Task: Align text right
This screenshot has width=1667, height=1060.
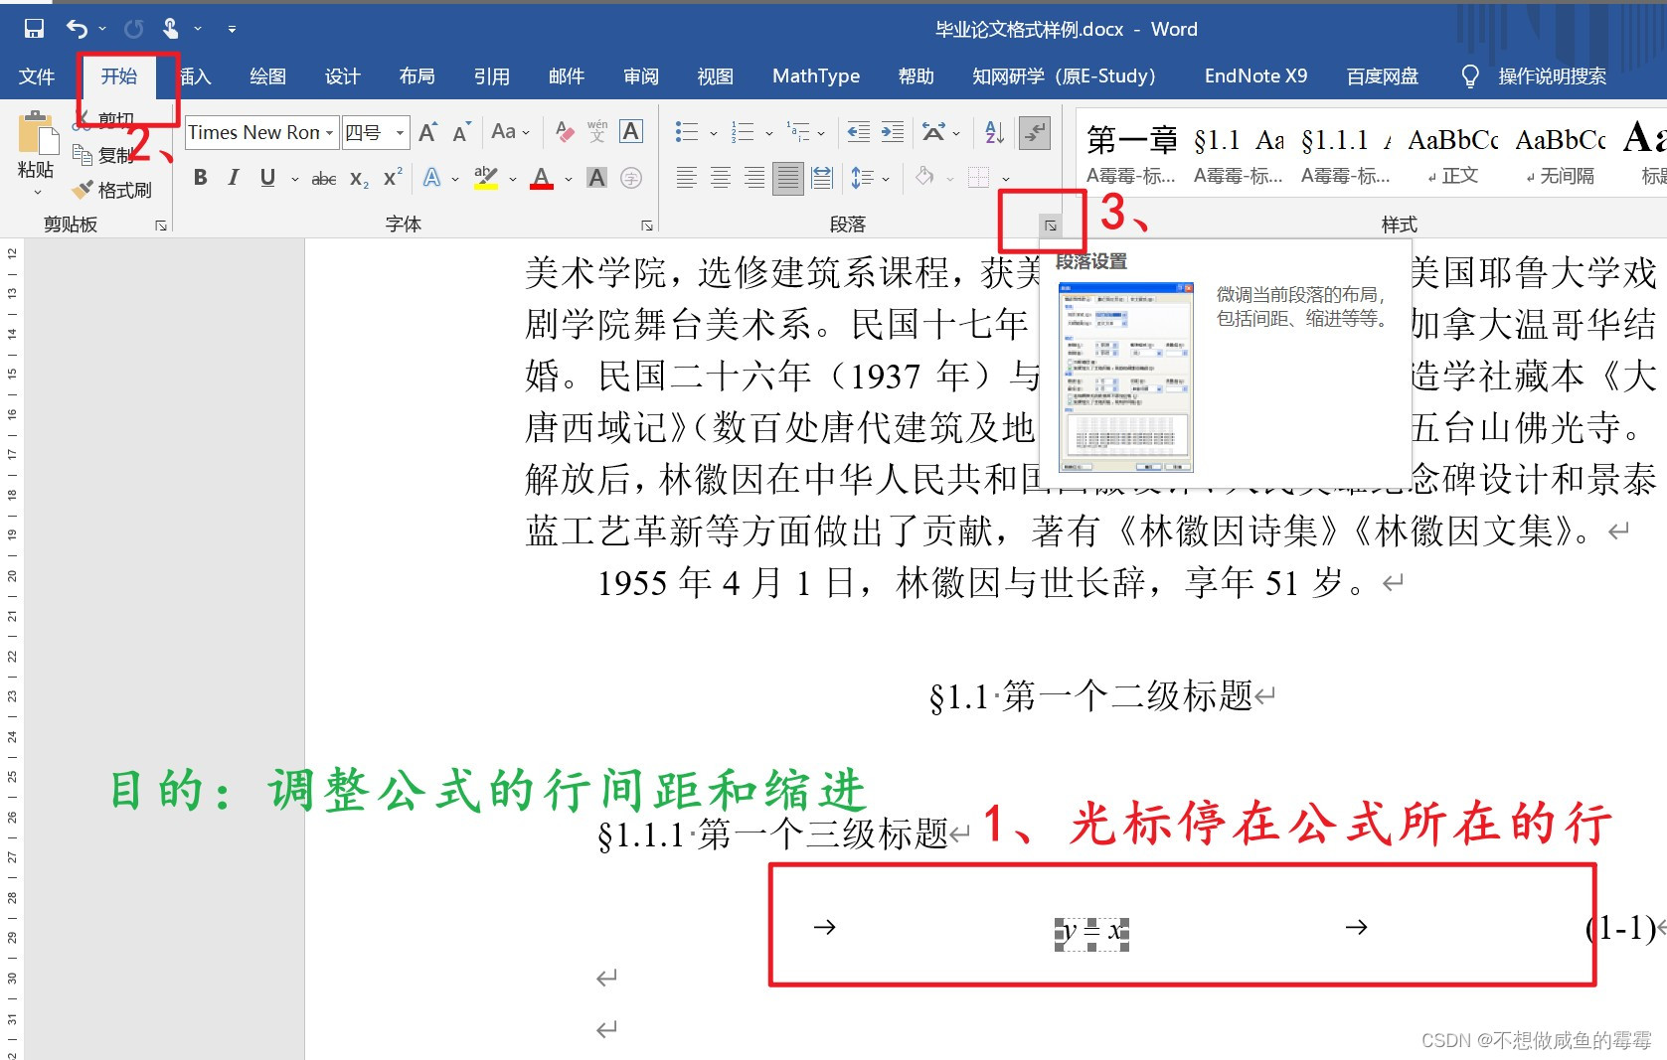Action: tap(754, 178)
